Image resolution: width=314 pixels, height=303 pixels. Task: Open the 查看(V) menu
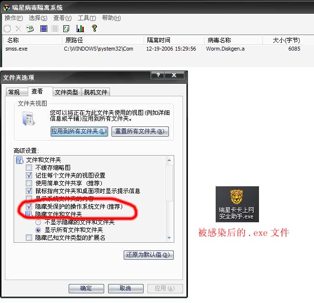(x=62, y=18)
